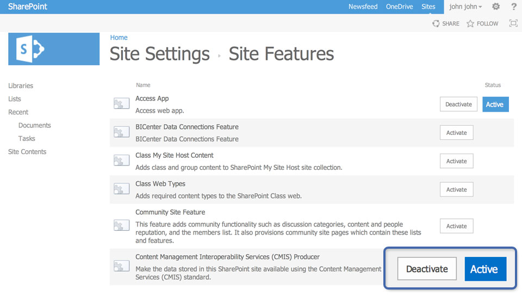Activate Class Web Types
The image size is (522, 295).
[x=456, y=189]
